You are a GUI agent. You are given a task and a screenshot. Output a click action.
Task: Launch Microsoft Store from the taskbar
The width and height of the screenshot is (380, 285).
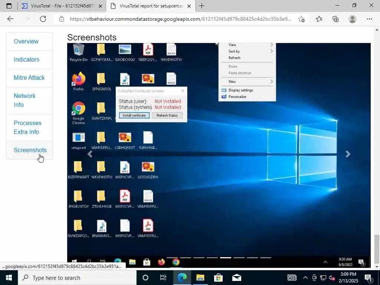pos(218,278)
